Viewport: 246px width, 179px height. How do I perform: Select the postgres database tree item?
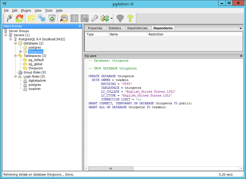coord(35,47)
